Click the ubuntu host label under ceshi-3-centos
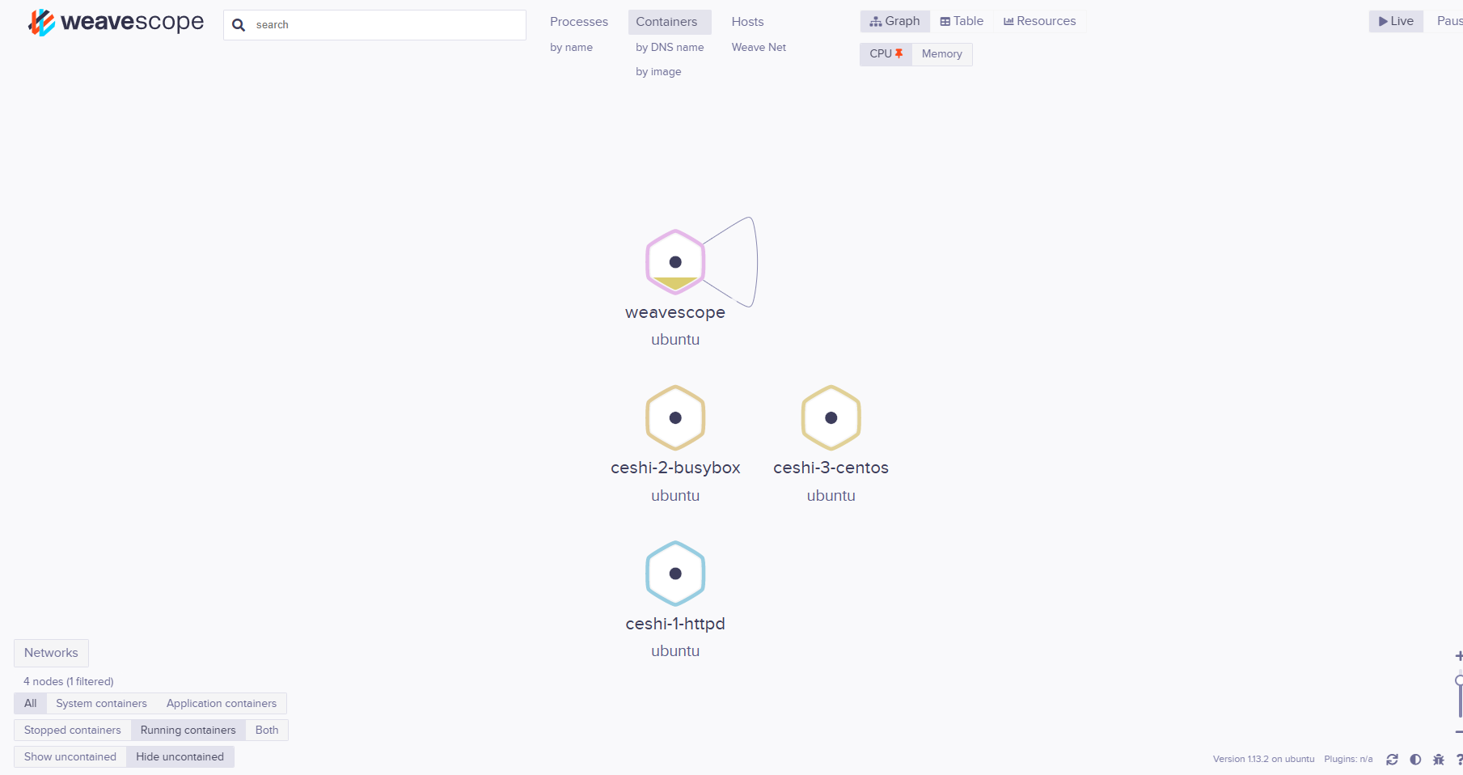The image size is (1463, 775). pyautogui.click(x=831, y=496)
